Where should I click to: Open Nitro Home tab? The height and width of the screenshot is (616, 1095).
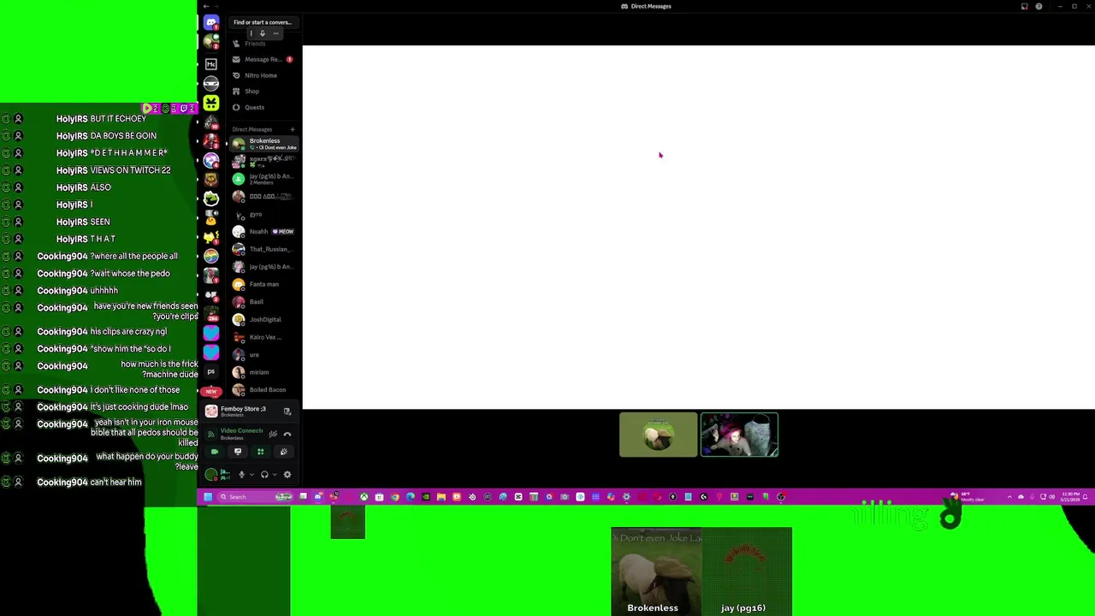(x=262, y=75)
